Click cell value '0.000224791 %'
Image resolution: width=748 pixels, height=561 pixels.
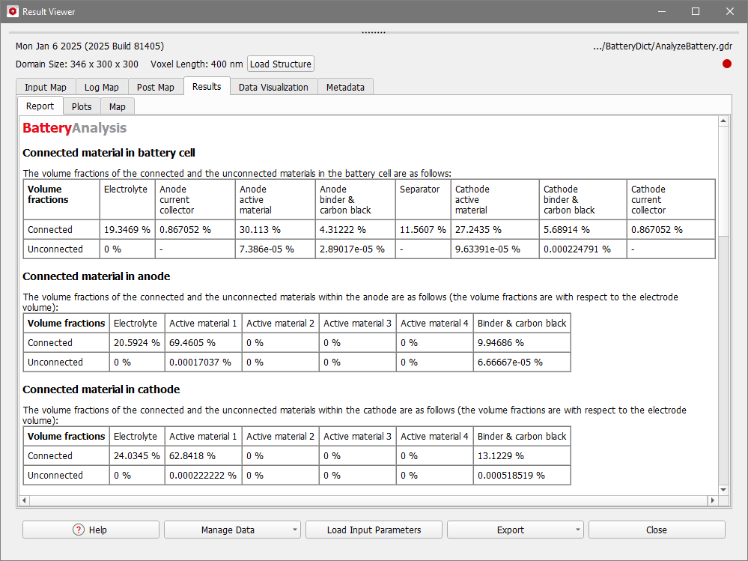577,249
